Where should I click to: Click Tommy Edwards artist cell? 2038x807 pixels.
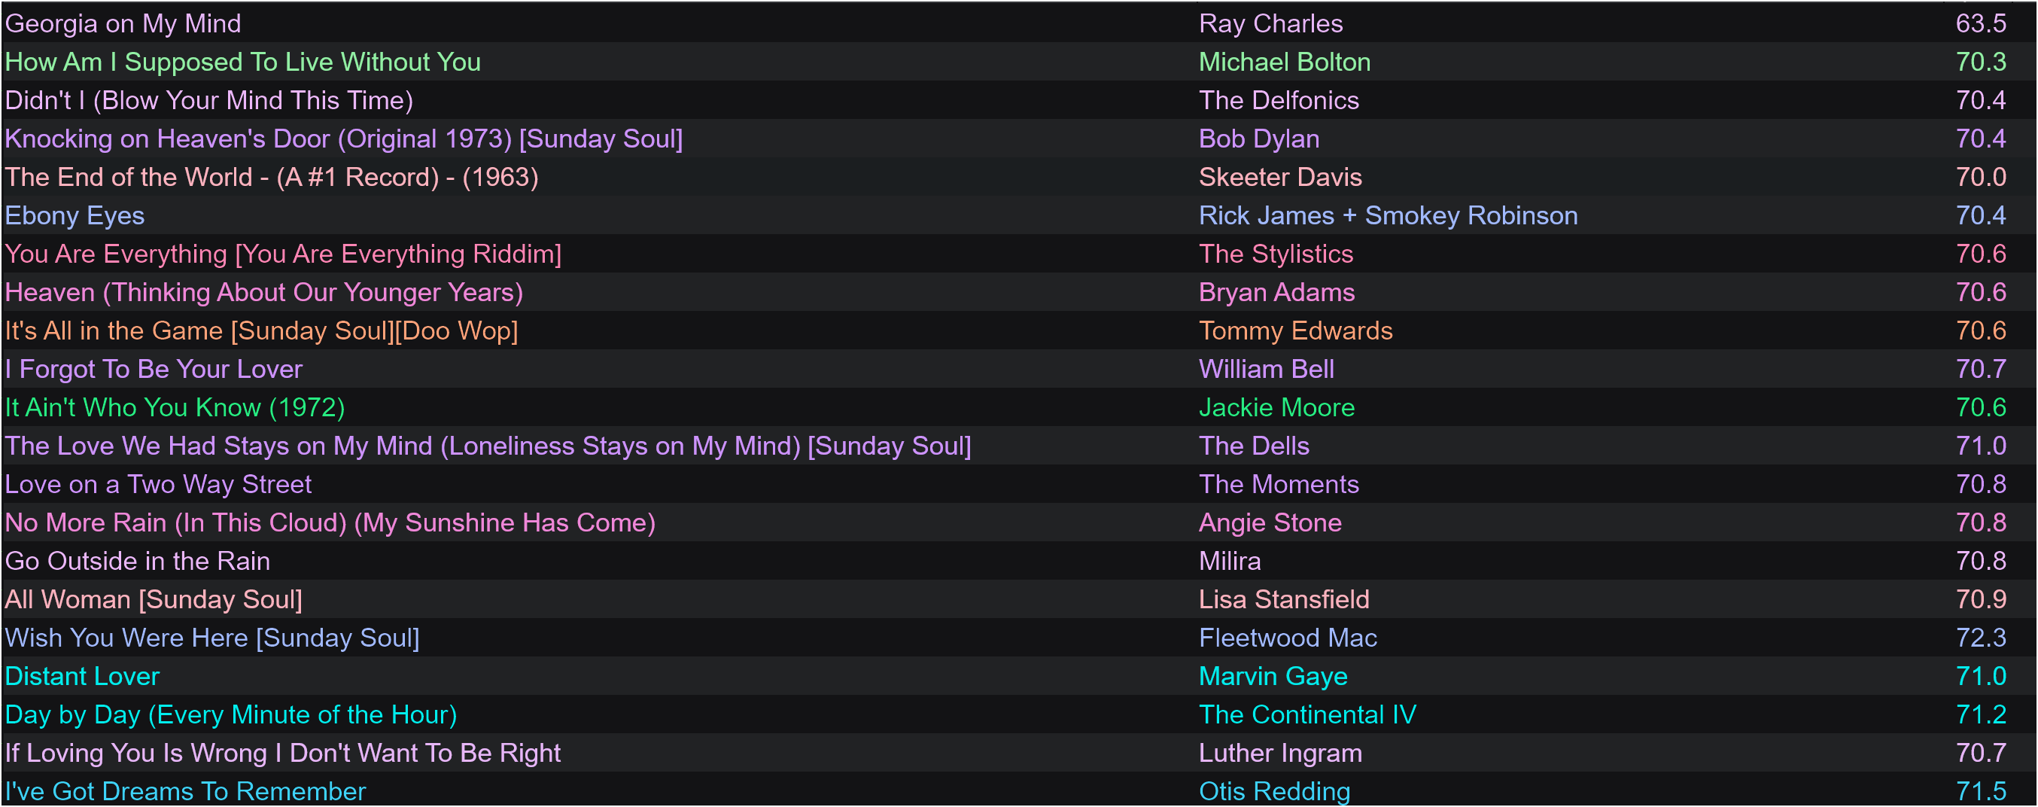(x=1295, y=330)
